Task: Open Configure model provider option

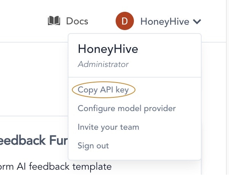Action: [127, 108]
